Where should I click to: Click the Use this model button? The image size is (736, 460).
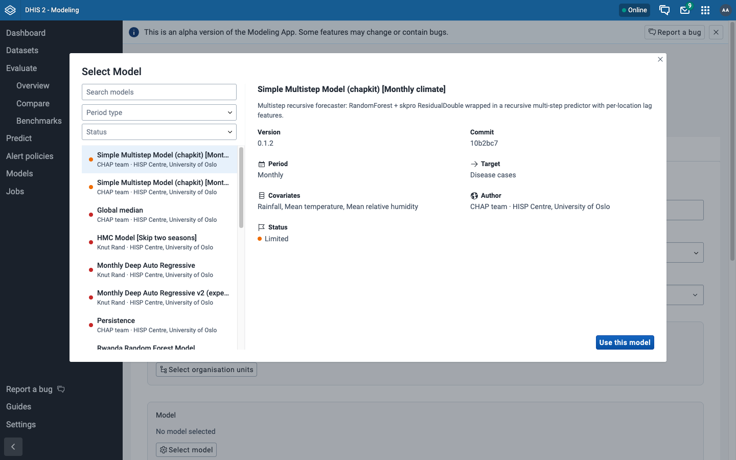[x=625, y=342]
